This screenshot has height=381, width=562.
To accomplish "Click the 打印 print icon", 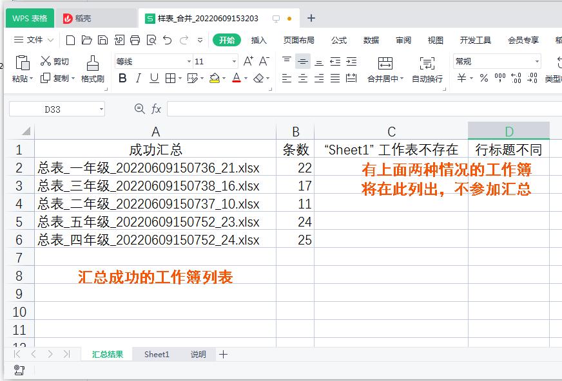I will point(133,40).
